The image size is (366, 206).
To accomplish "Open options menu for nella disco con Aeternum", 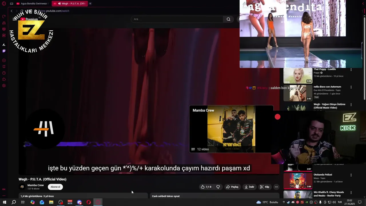I will click(x=351, y=87).
